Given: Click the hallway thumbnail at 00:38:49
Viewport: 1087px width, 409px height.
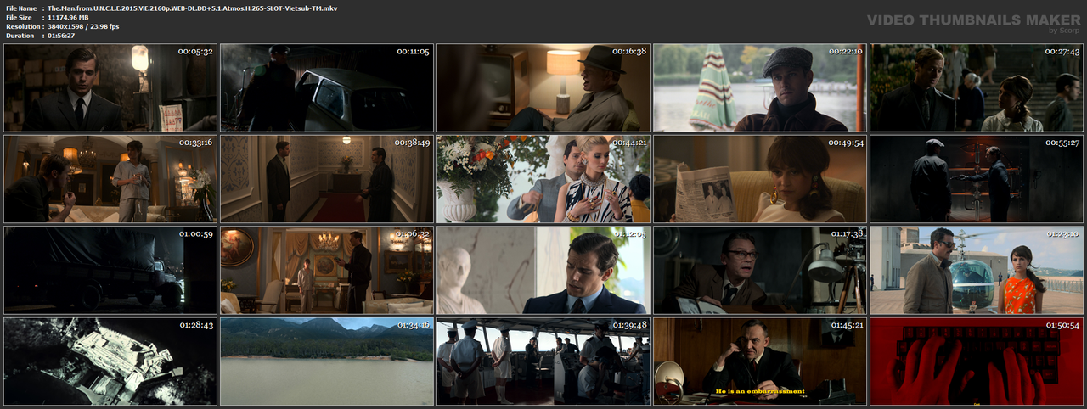Looking at the screenshot, I should point(327,179).
